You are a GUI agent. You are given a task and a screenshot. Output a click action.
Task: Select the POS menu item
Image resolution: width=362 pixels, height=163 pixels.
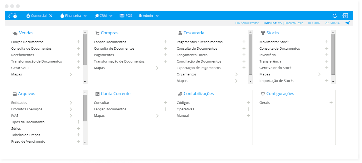coord(126,16)
